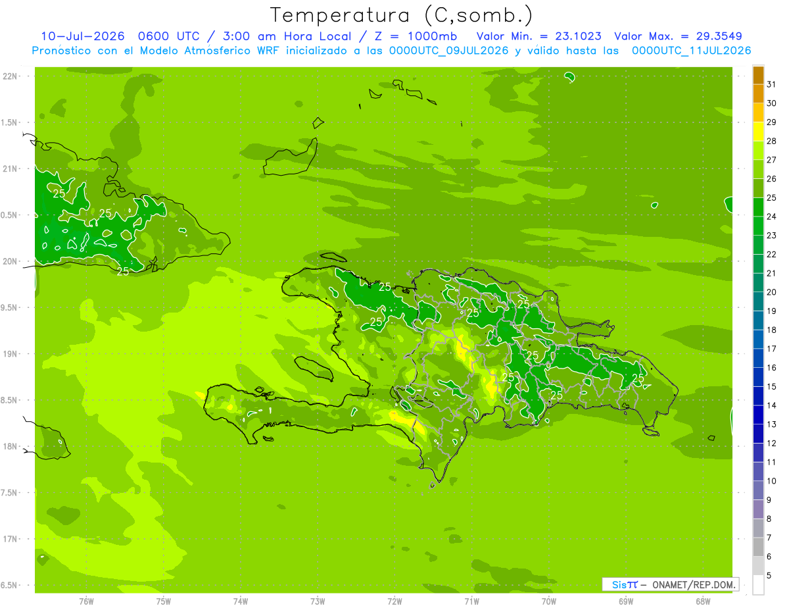The width and height of the screenshot is (789, 610).
Task: Click color scale label "23"
Action: [x=771, y=235]
